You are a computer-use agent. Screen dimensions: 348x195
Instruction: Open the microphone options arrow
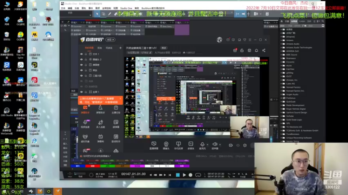(x=207, y=145)
